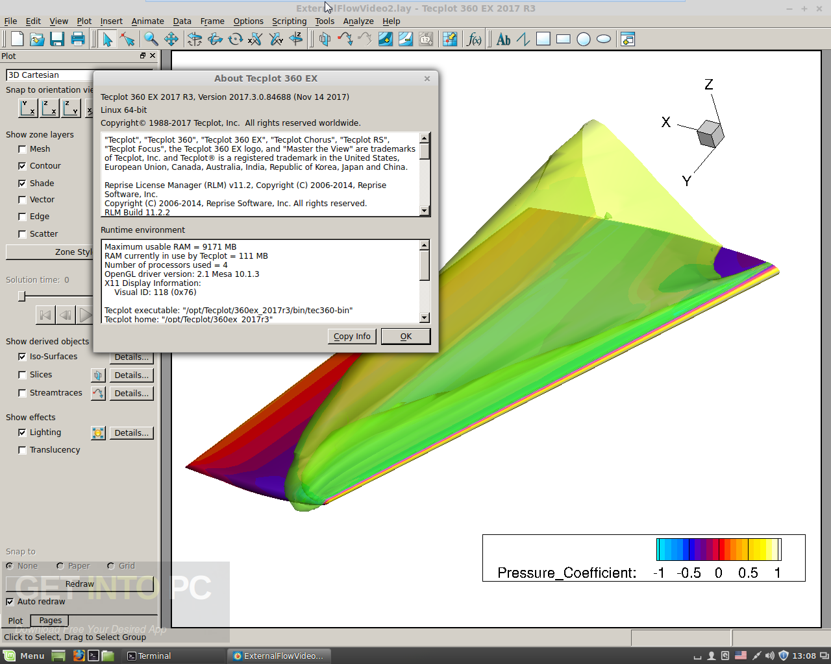Viewport: 831px width, 664px height.
Task: Choose the spherical rotate tool
Action: point(195,39)
